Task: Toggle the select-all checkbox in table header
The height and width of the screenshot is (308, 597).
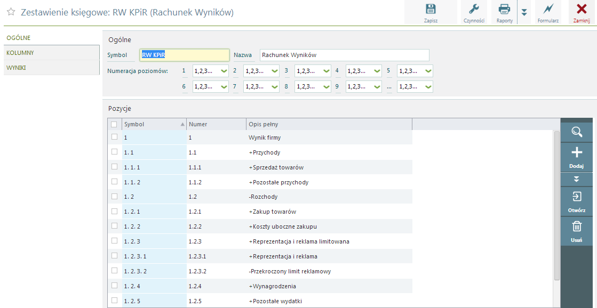Action: 114,124
